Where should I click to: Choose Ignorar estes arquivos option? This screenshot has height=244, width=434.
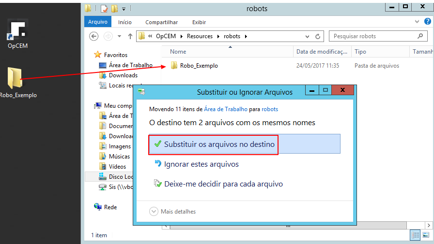point(201,164)
